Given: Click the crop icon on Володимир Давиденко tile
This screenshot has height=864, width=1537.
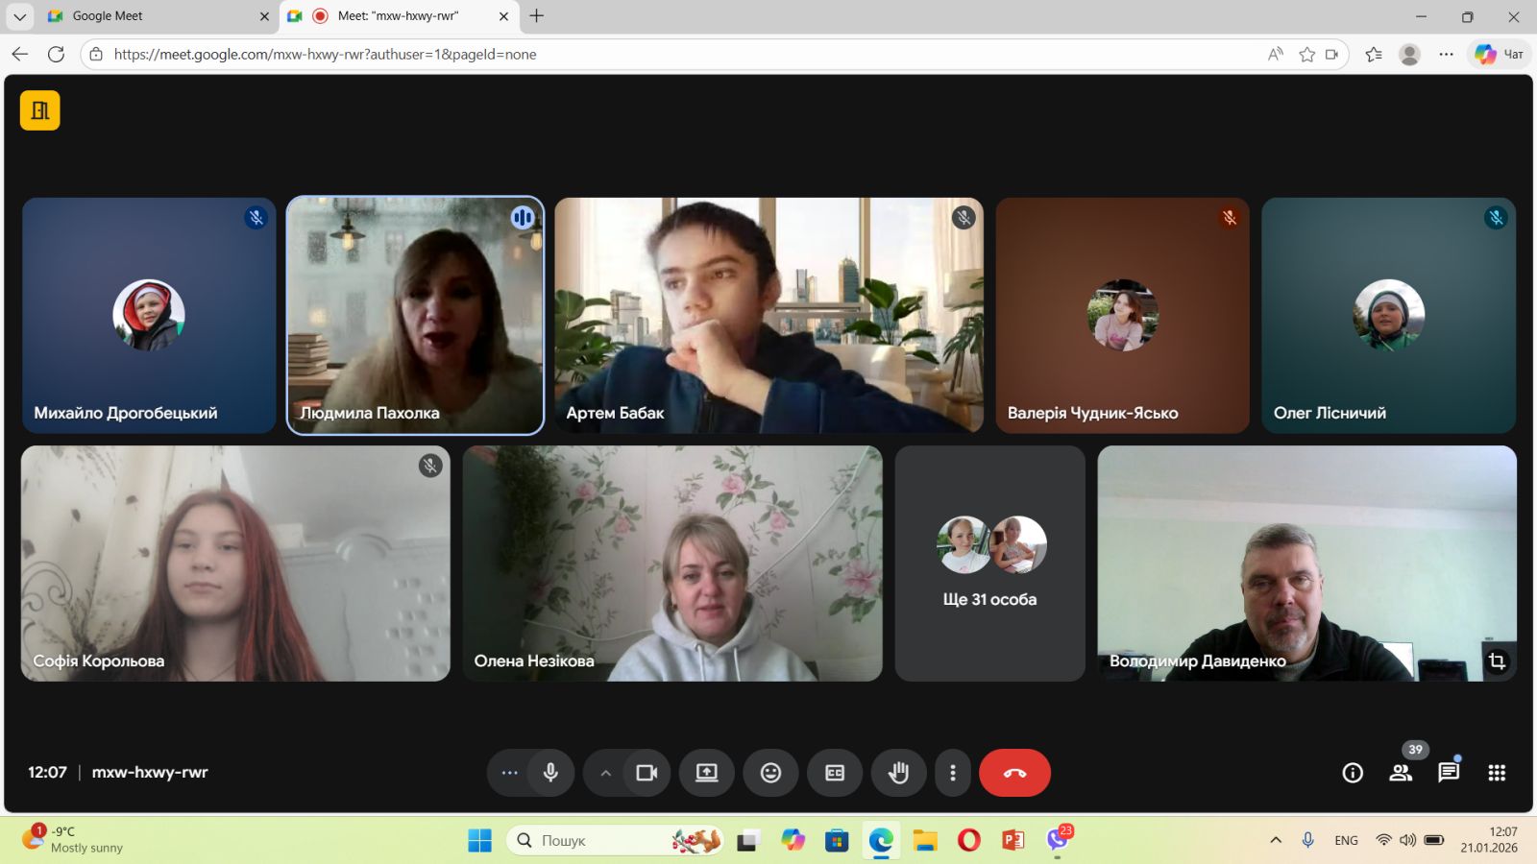Looking at the screenshot, I should pyautogui.click(x=1497, y=661).
